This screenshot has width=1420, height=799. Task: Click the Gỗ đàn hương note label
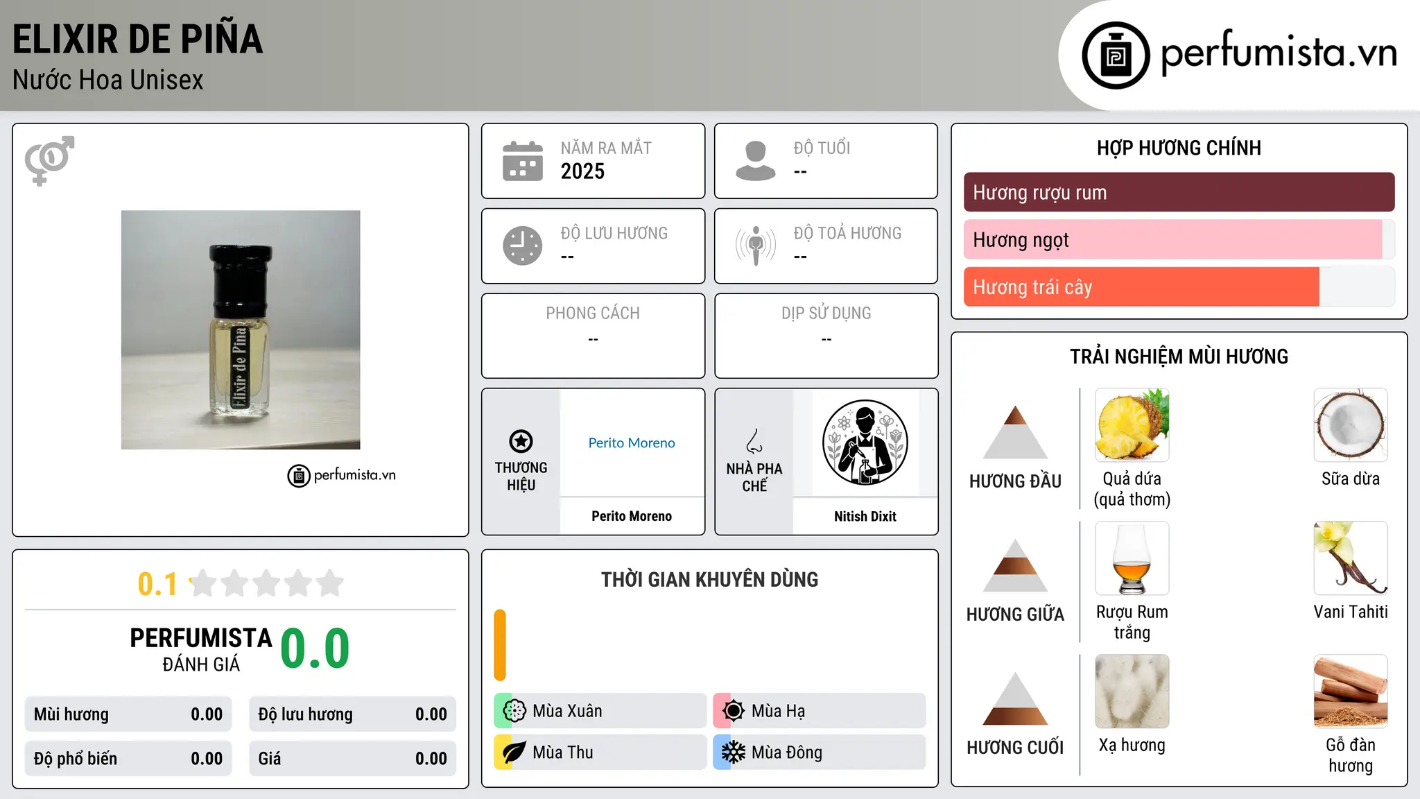(1351, 755)
